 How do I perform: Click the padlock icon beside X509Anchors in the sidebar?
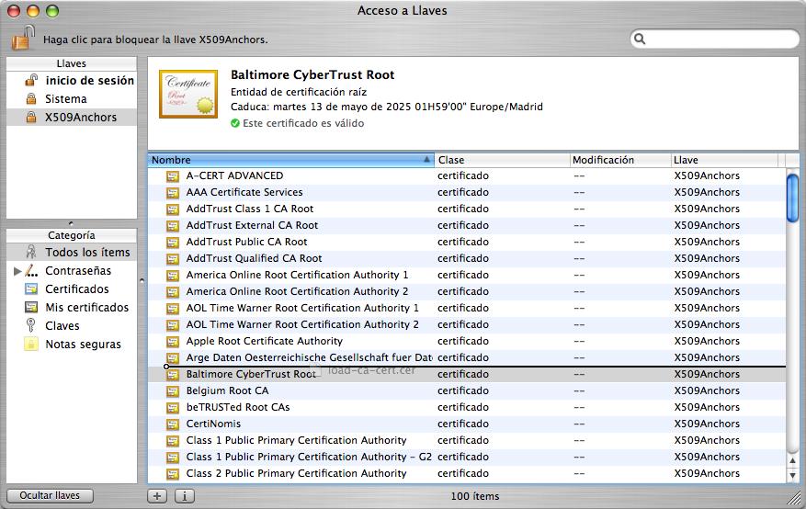coord(31,117)
